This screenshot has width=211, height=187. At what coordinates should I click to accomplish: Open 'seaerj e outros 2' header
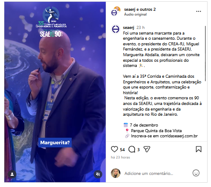coord(140,10)
